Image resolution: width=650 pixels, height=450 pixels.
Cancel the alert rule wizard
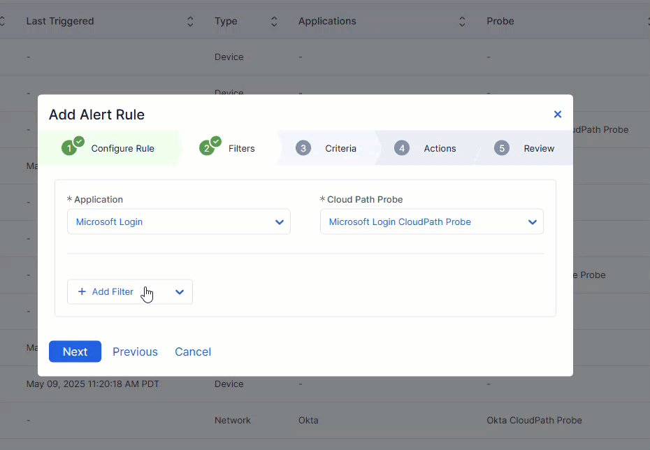coord(193,351)
